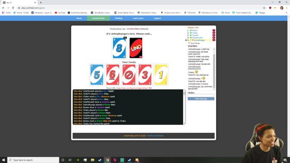Click the Send message button
Screen dimensions: 290x163
pyautogui.click(x=201, y=99)
